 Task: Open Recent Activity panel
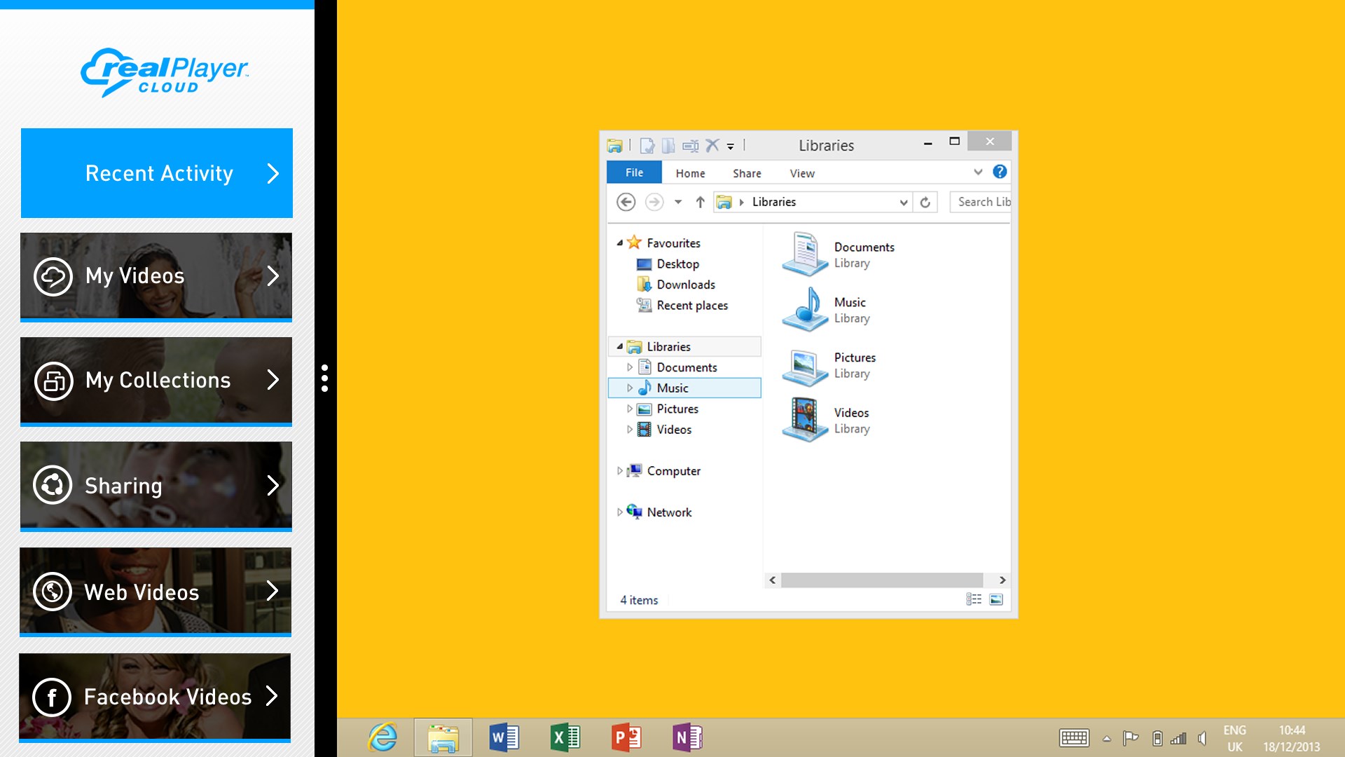click(157, 173)
